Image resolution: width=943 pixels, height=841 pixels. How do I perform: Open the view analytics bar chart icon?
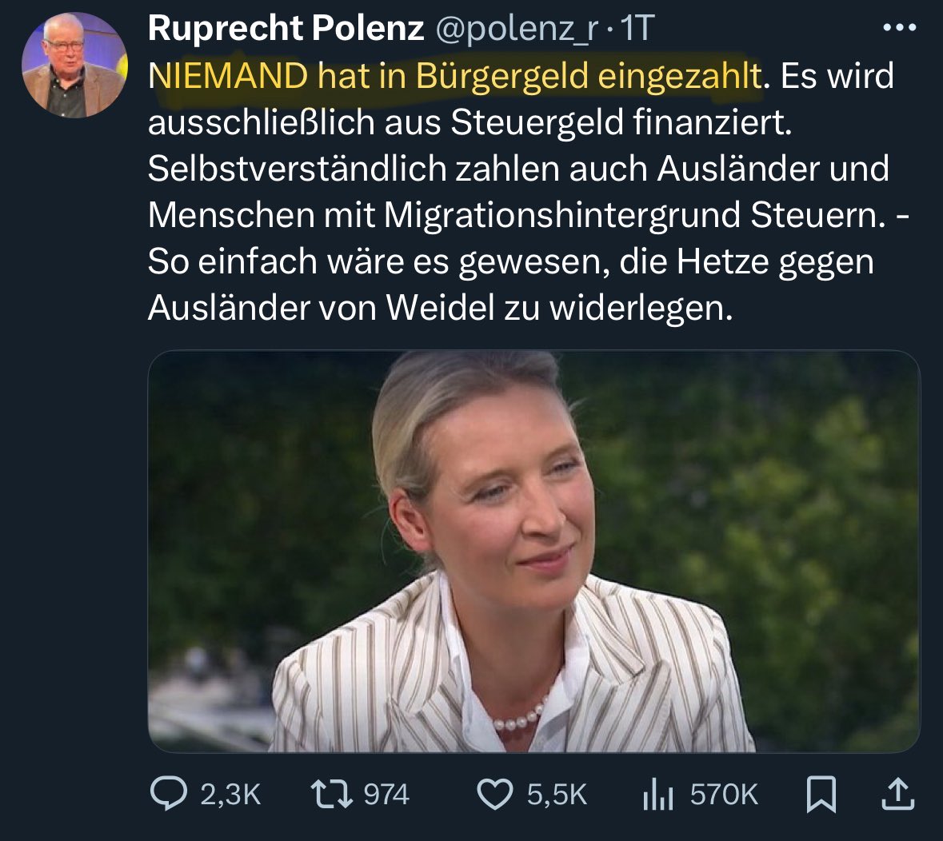[658, 794]
